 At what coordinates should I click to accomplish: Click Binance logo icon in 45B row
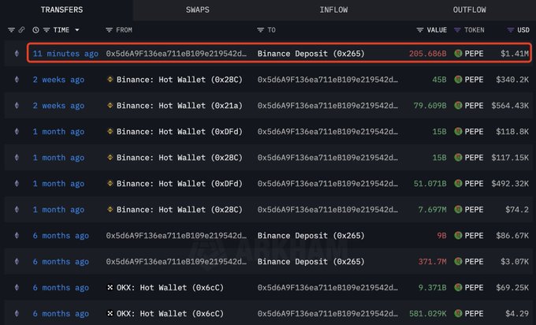pos(110,80)
